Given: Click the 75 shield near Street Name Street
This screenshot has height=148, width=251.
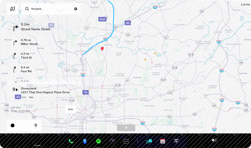Looking at the screenshot, I should click(x=51, y=25).
